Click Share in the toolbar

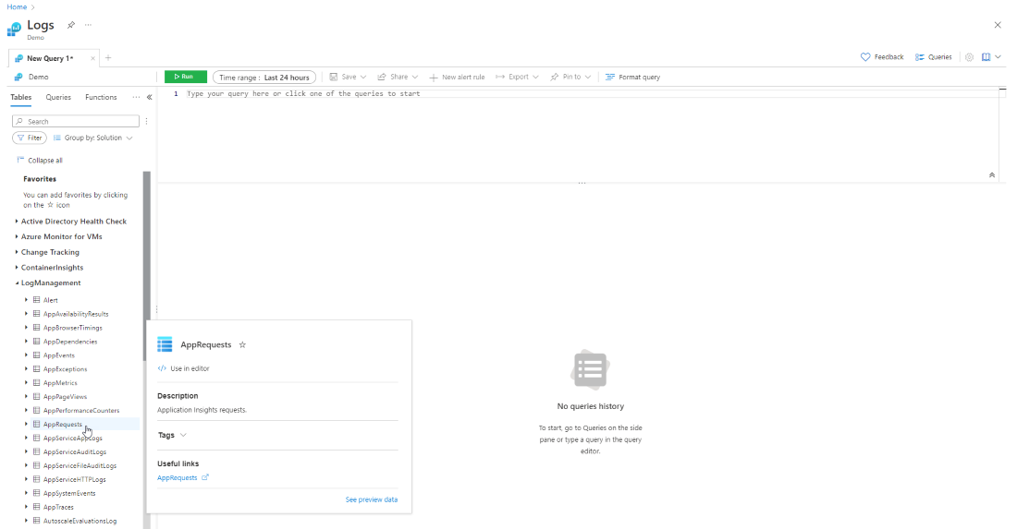coord(393,77)
